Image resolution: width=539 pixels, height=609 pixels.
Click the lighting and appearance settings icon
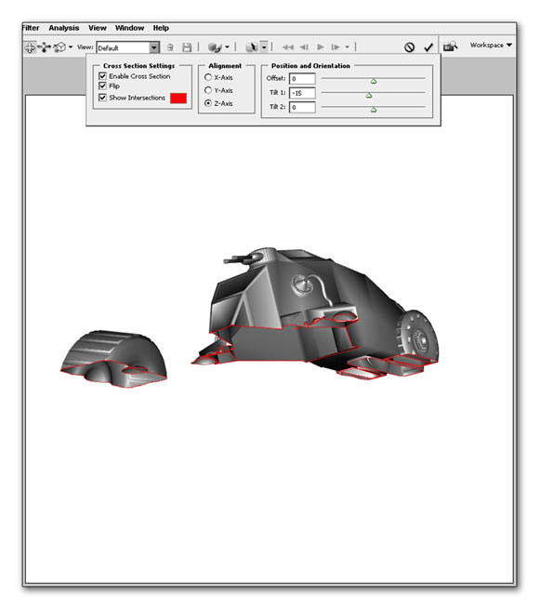coord(215,47)
